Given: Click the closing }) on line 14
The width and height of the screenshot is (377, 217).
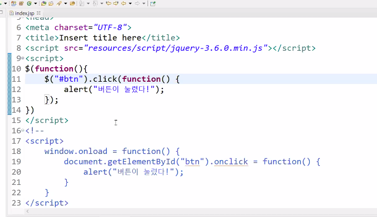Looking at the screenshot, I should (30, 110).
